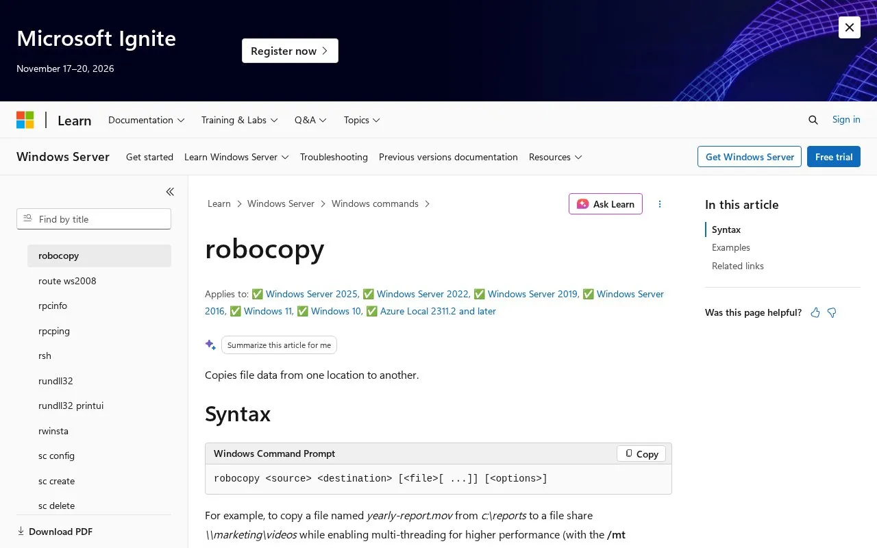Click the thumbs up feedback icon
Screen dimensions: 877x548
tap(815, 312)
